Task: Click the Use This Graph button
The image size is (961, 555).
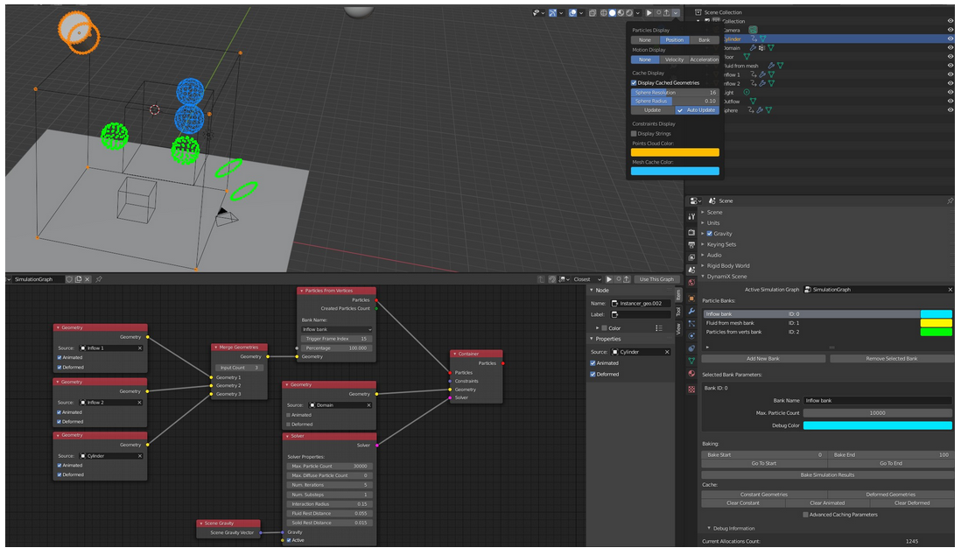Action: [x=656, y=279]
